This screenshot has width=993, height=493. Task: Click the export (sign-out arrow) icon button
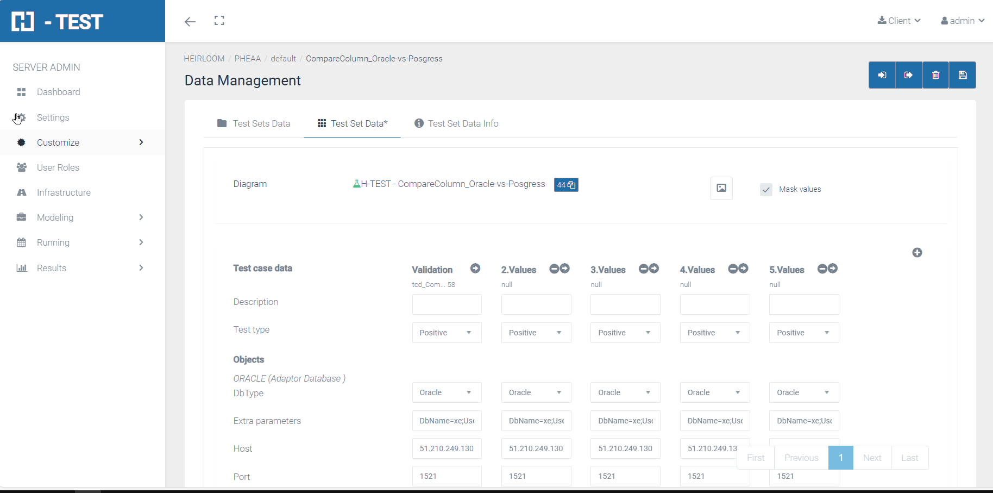908,75
